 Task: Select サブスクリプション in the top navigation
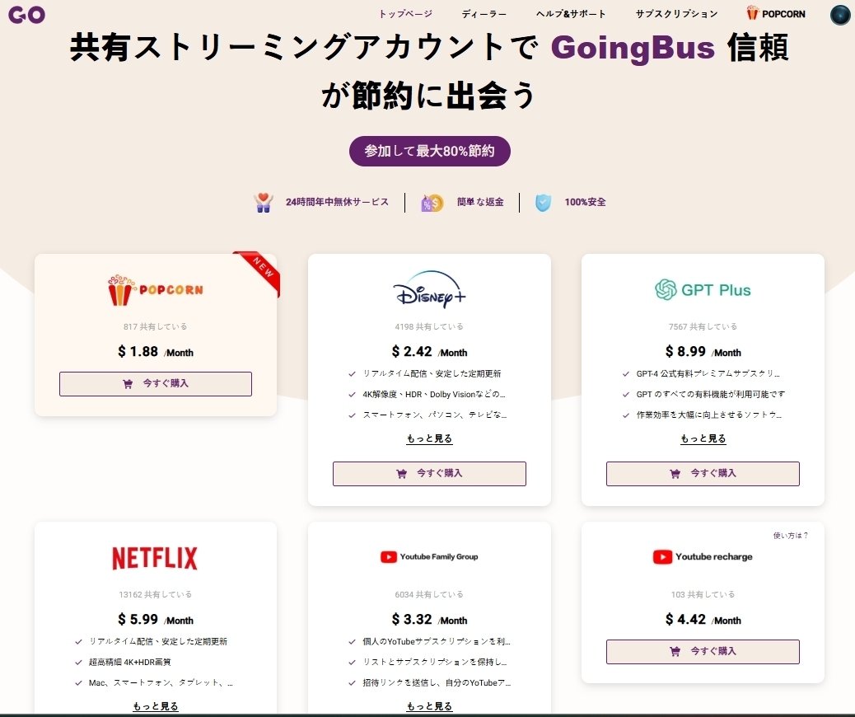pos(676,13)
